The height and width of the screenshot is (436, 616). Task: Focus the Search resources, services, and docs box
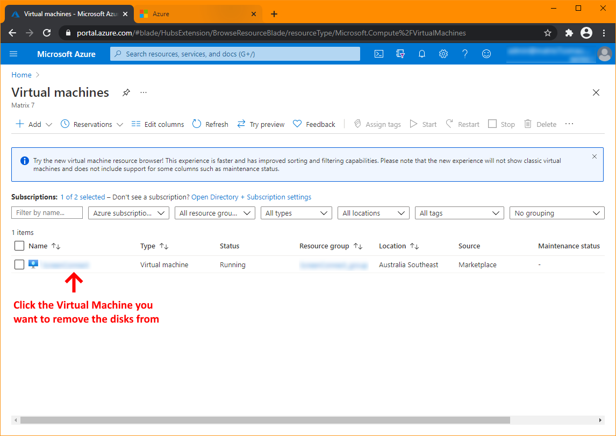[x=235, y=54]
